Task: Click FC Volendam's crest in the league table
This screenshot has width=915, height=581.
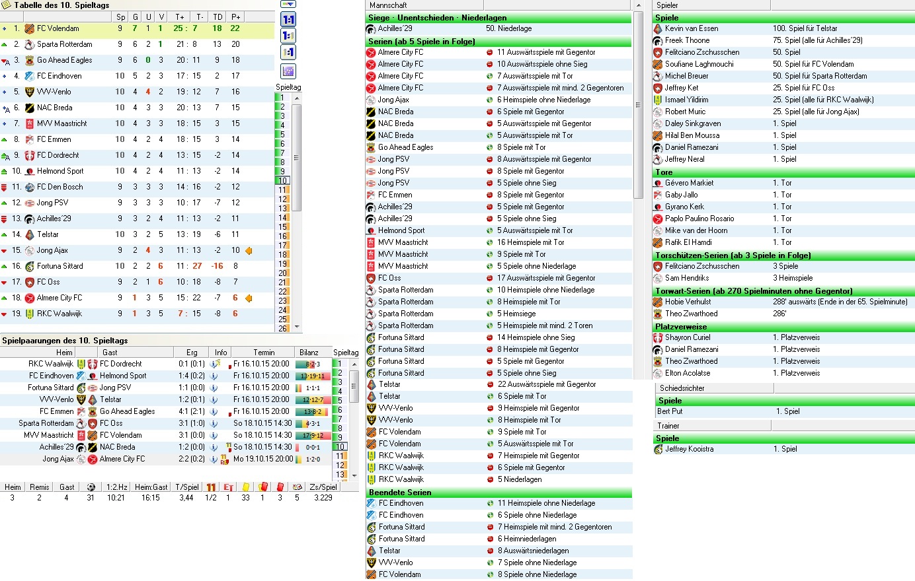Action: [x=29, y=28]
